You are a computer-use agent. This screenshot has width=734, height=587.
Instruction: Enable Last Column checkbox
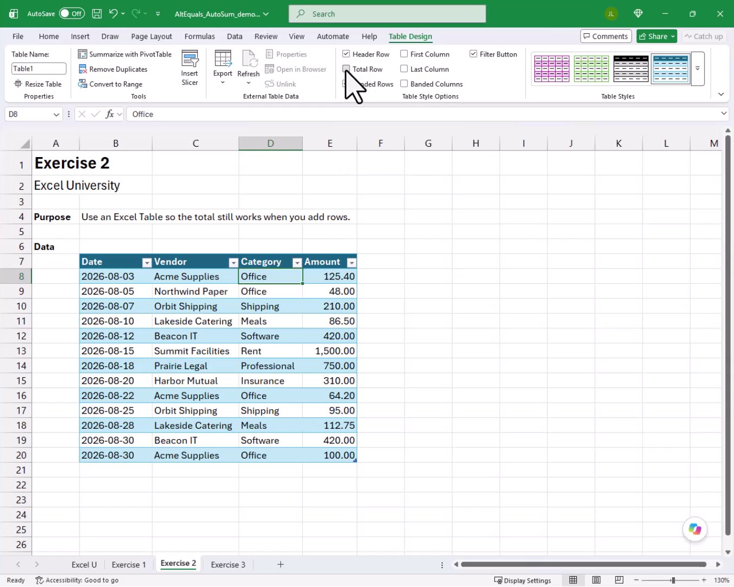404,69
